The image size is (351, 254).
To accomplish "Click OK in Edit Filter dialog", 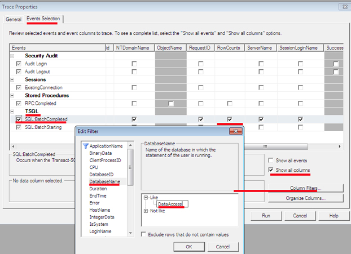I will coord(189,247).
